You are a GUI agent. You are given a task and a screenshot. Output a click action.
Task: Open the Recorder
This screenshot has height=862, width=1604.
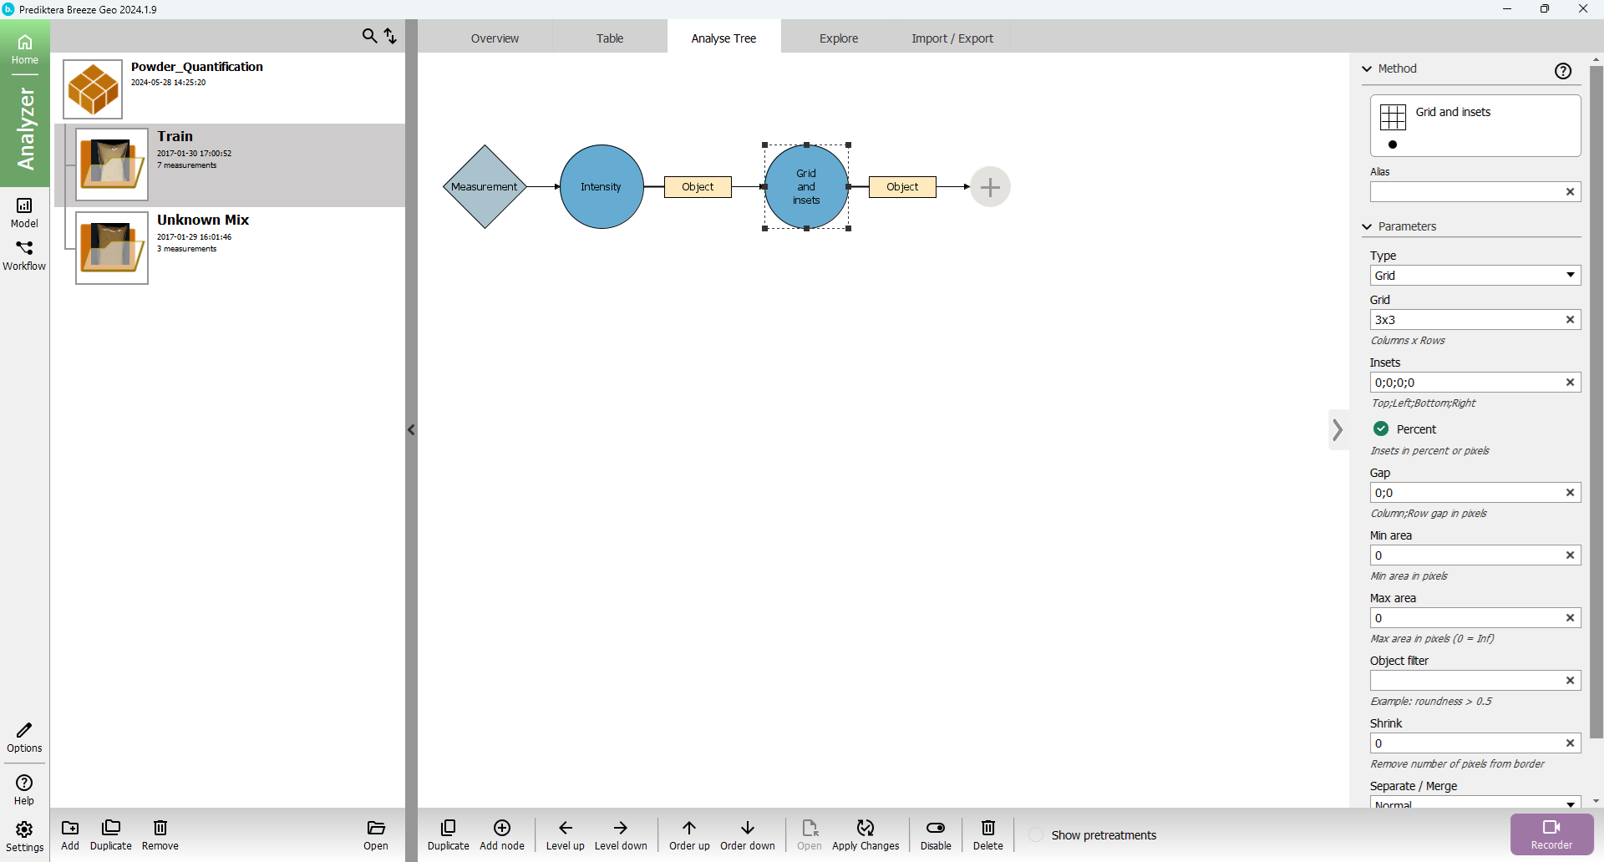pyautogui.click(x=1551, y=834)
